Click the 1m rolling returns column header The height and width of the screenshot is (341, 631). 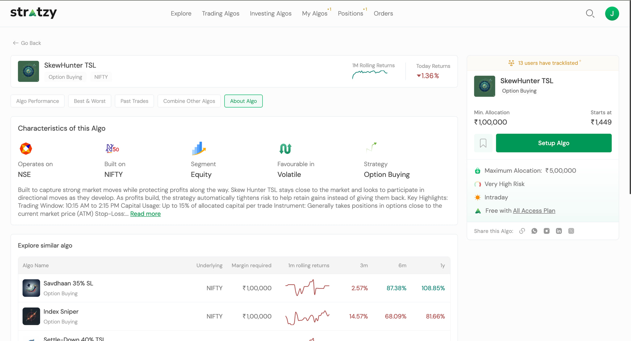(309, 266)
